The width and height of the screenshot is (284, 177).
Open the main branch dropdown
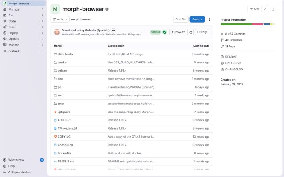(60, 19)
